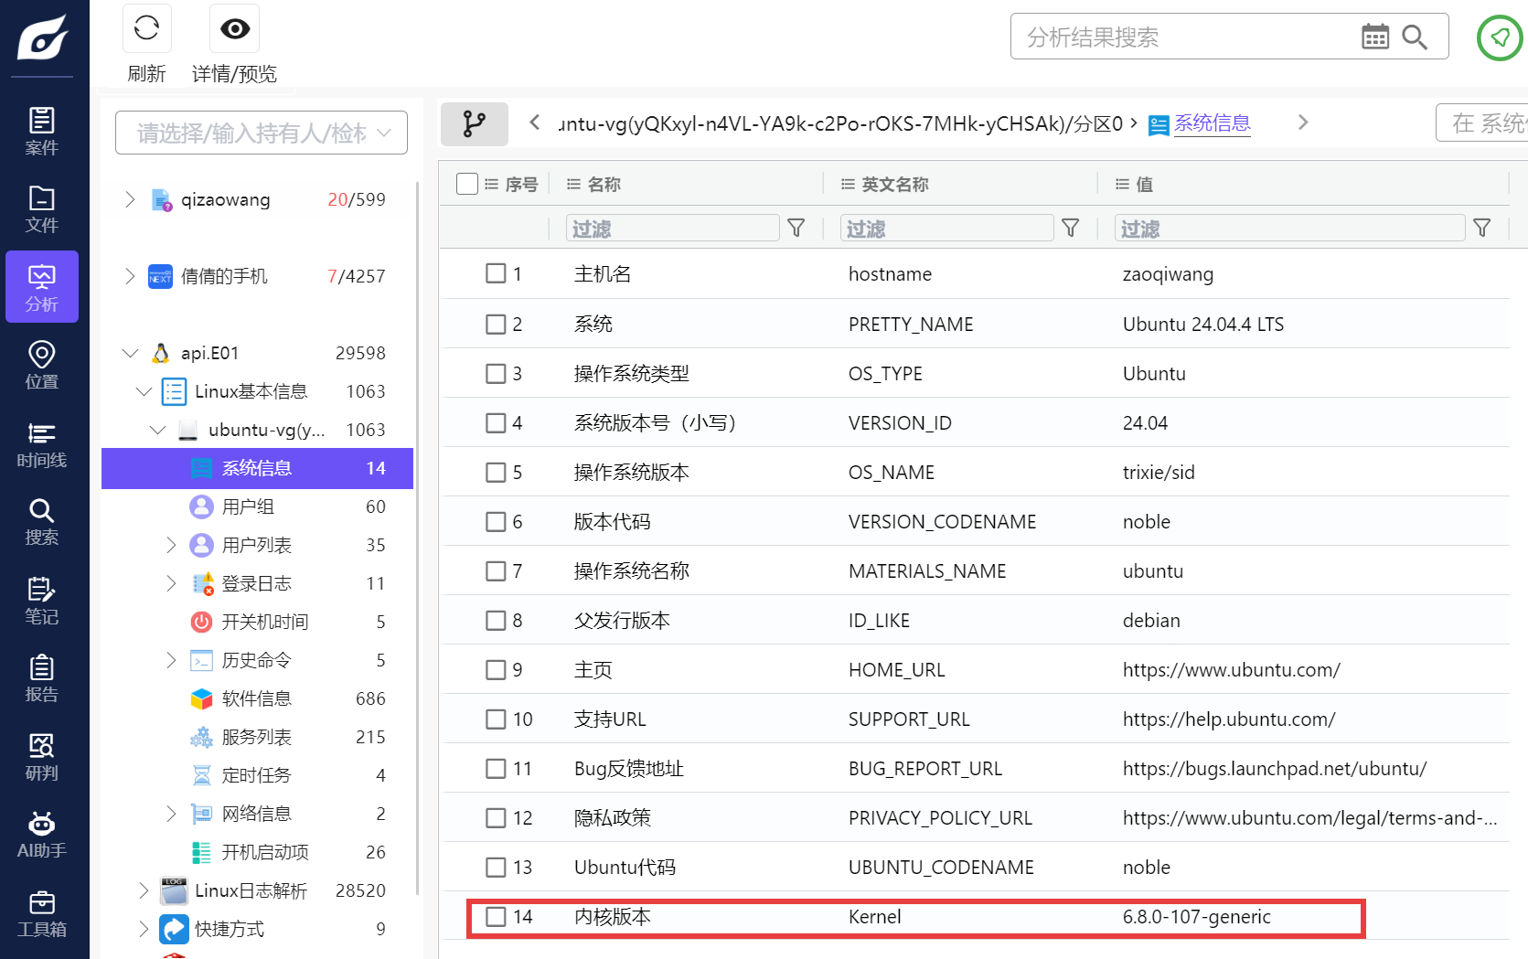Viewport: 1528px width, 959px height.
Task: Collapse the api.E01 tree node
Action: pyautogui.click(x=130, y=353)
